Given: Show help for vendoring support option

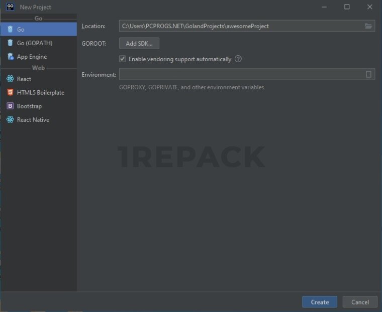Looking at the screenshot, I should pos(238,59).
